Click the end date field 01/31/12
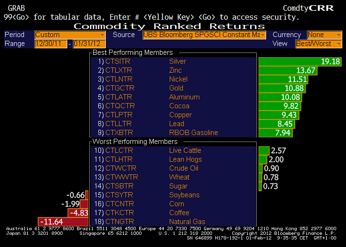 (x=89, y=44)
